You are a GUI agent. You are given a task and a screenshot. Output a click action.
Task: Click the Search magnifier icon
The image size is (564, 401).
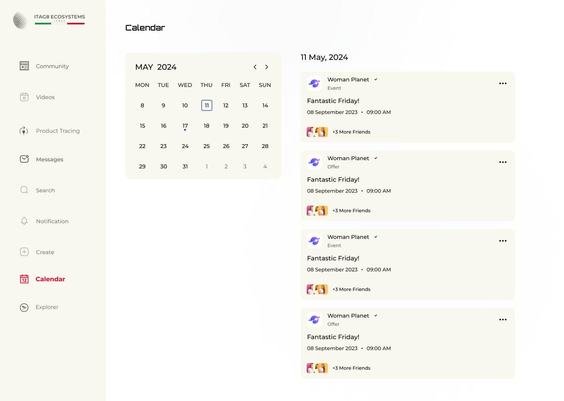(24, 190)
